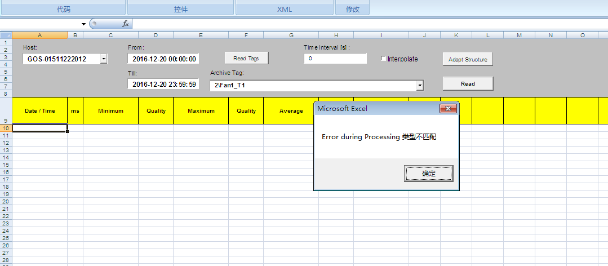Click the Adapt Structure button
Screen dimensions: 608x266
468,59
